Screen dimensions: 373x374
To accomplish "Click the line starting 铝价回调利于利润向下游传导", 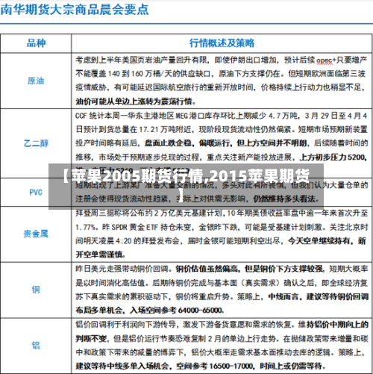I will tap(222, 324).
